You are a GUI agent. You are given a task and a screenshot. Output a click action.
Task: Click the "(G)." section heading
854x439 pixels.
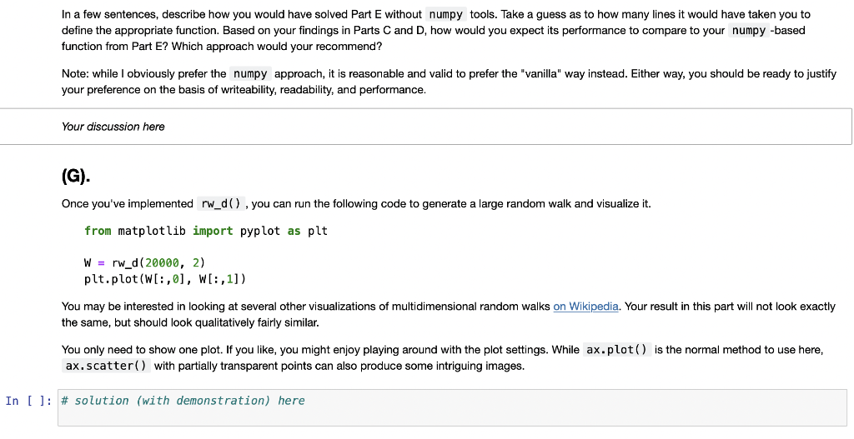(76, 176)
